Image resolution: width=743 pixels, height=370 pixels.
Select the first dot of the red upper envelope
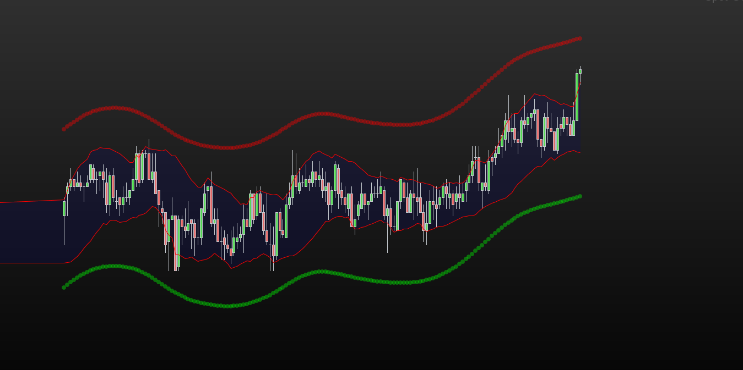(x=64, y=129)
